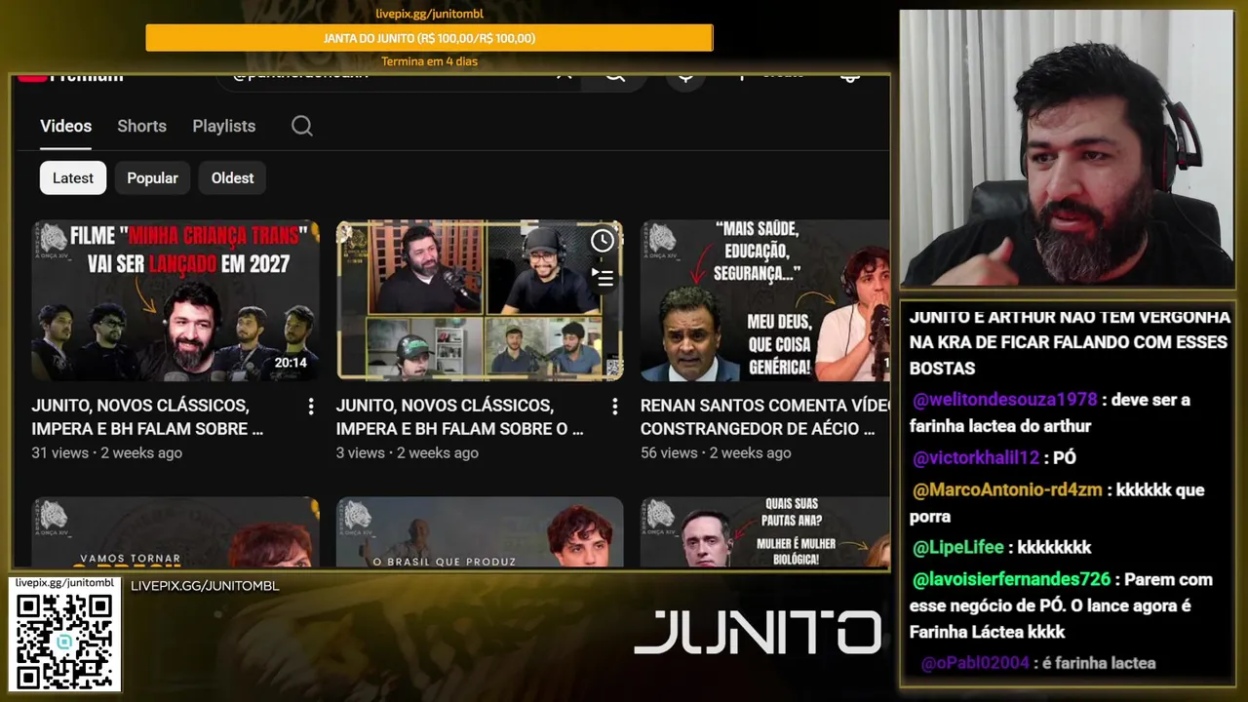1248x702 pixels.
Task: Open title of the 3-views Junito video
Action: tap(460, 416)
